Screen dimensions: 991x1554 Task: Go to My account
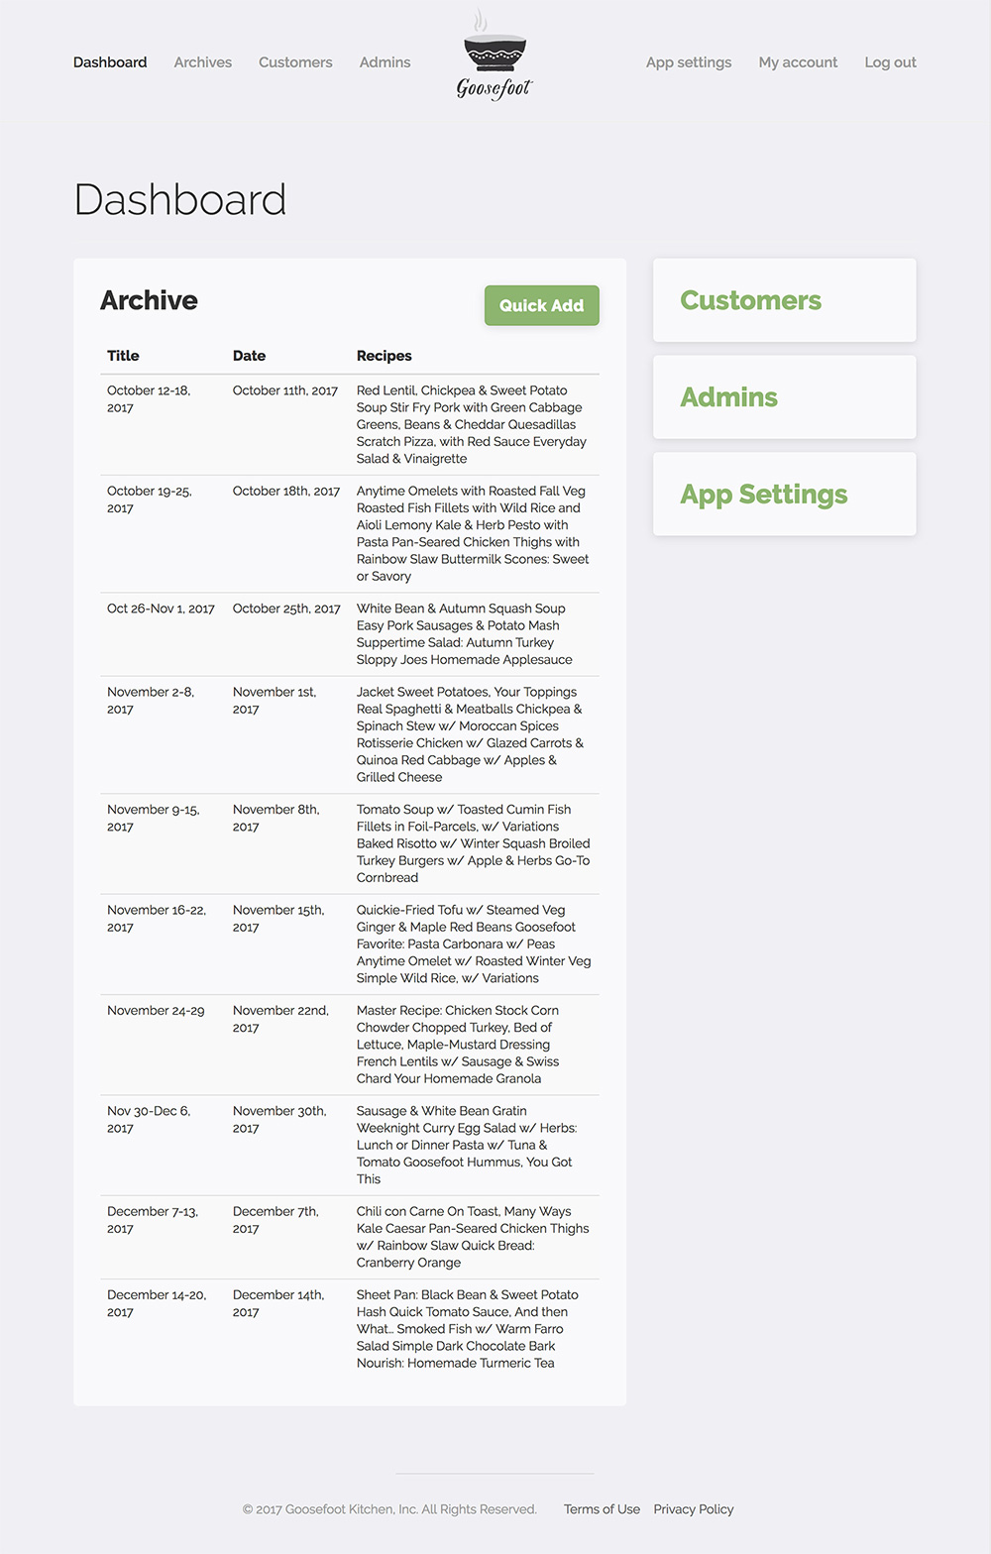point(798,61)
